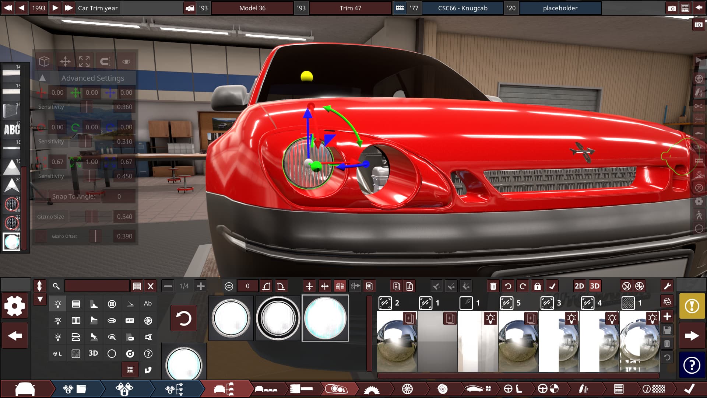
Task: Click the wrench tool icon
Action: click(667, 286)
